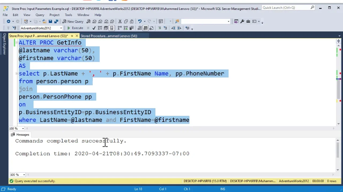Click the Paste clipboard icon

[x=132, y=21]
